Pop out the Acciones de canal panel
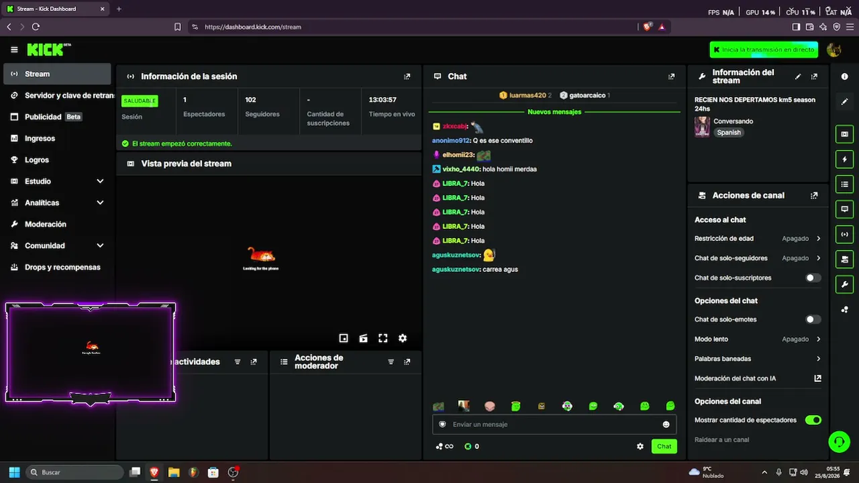Viewport: 859px width, 483px height. click(814, 196)
